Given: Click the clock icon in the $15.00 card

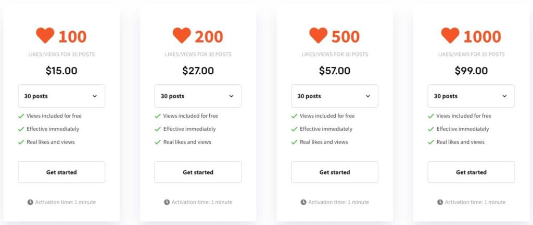Looking at the screenshot, I should point(30,202).
